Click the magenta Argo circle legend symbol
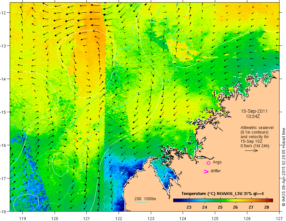This screenshot has width=286, height=221. click(x=208, y=163)
